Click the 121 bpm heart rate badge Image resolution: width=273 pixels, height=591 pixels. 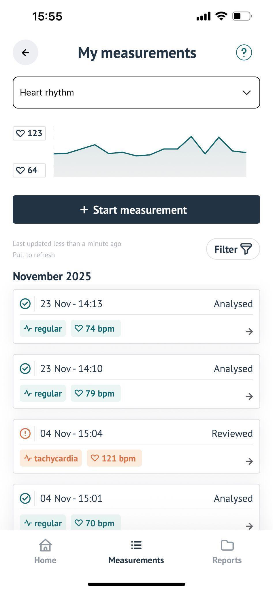coord(114,458)
